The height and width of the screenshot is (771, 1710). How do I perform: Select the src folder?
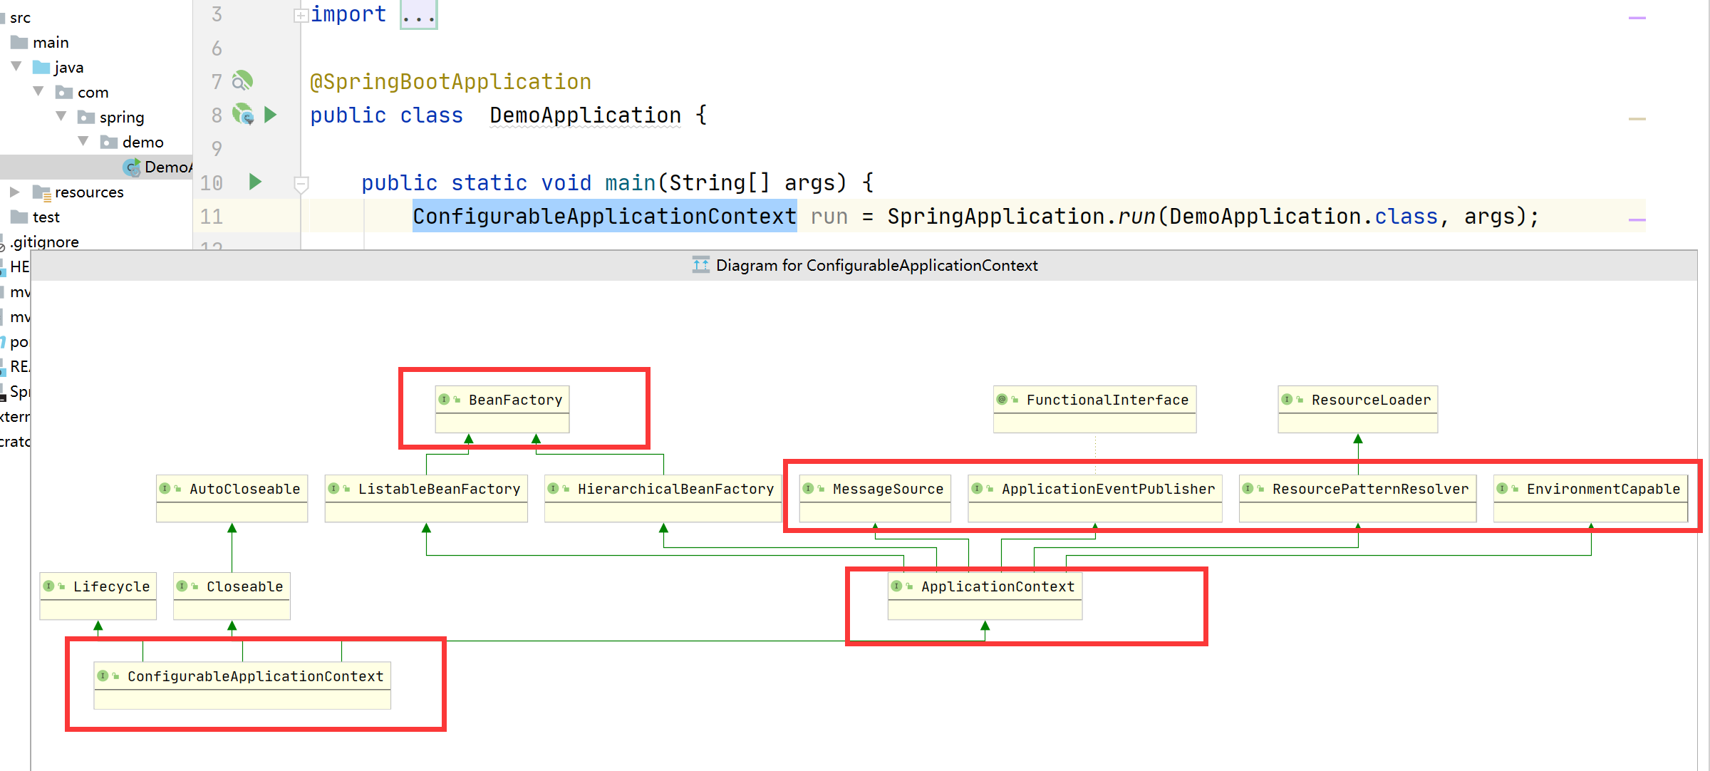point(16,17)
